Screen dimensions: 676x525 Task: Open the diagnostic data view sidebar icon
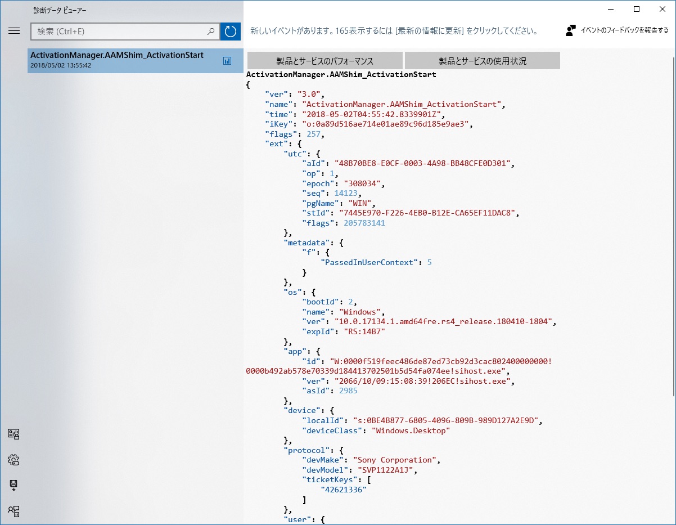tap(14, 434)
